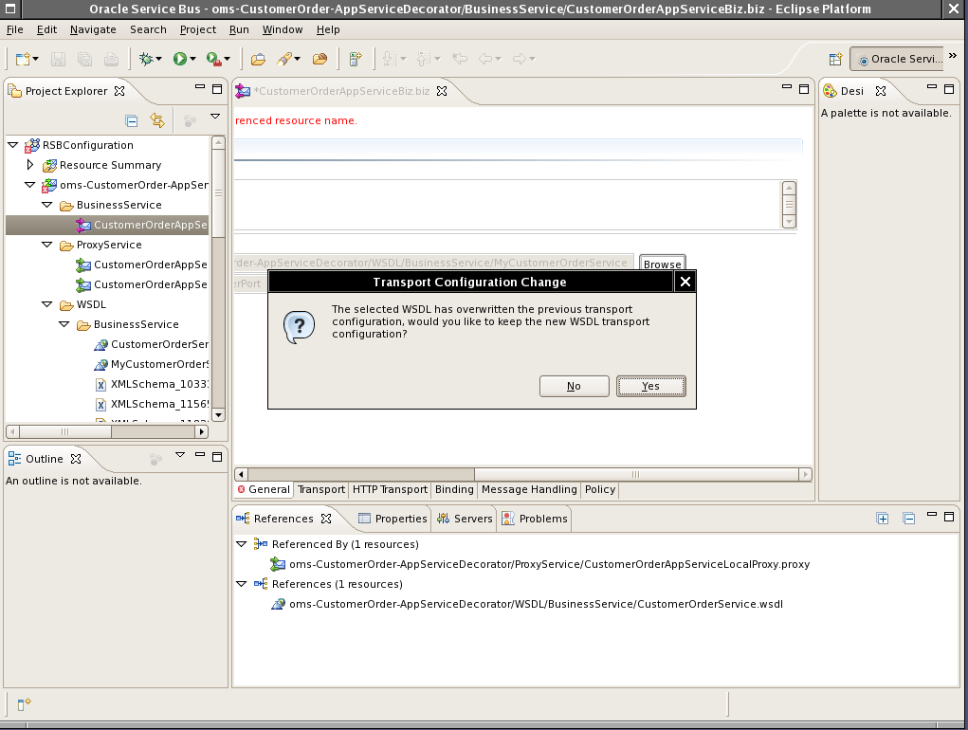Open the dropdown arrow next to Run icon
Image resolution: width=968 pixels, height=730 pixels.
[193, 59]
